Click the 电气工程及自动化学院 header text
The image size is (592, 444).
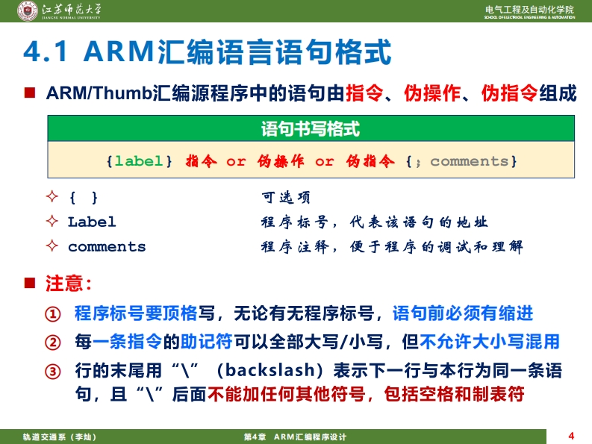(529, 9)
